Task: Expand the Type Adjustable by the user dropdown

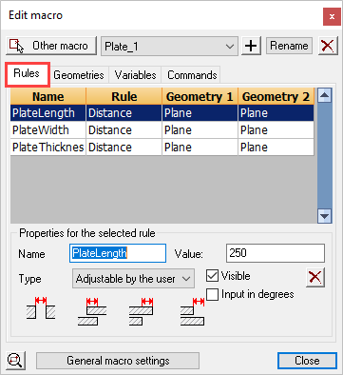Action: point(133,279)
